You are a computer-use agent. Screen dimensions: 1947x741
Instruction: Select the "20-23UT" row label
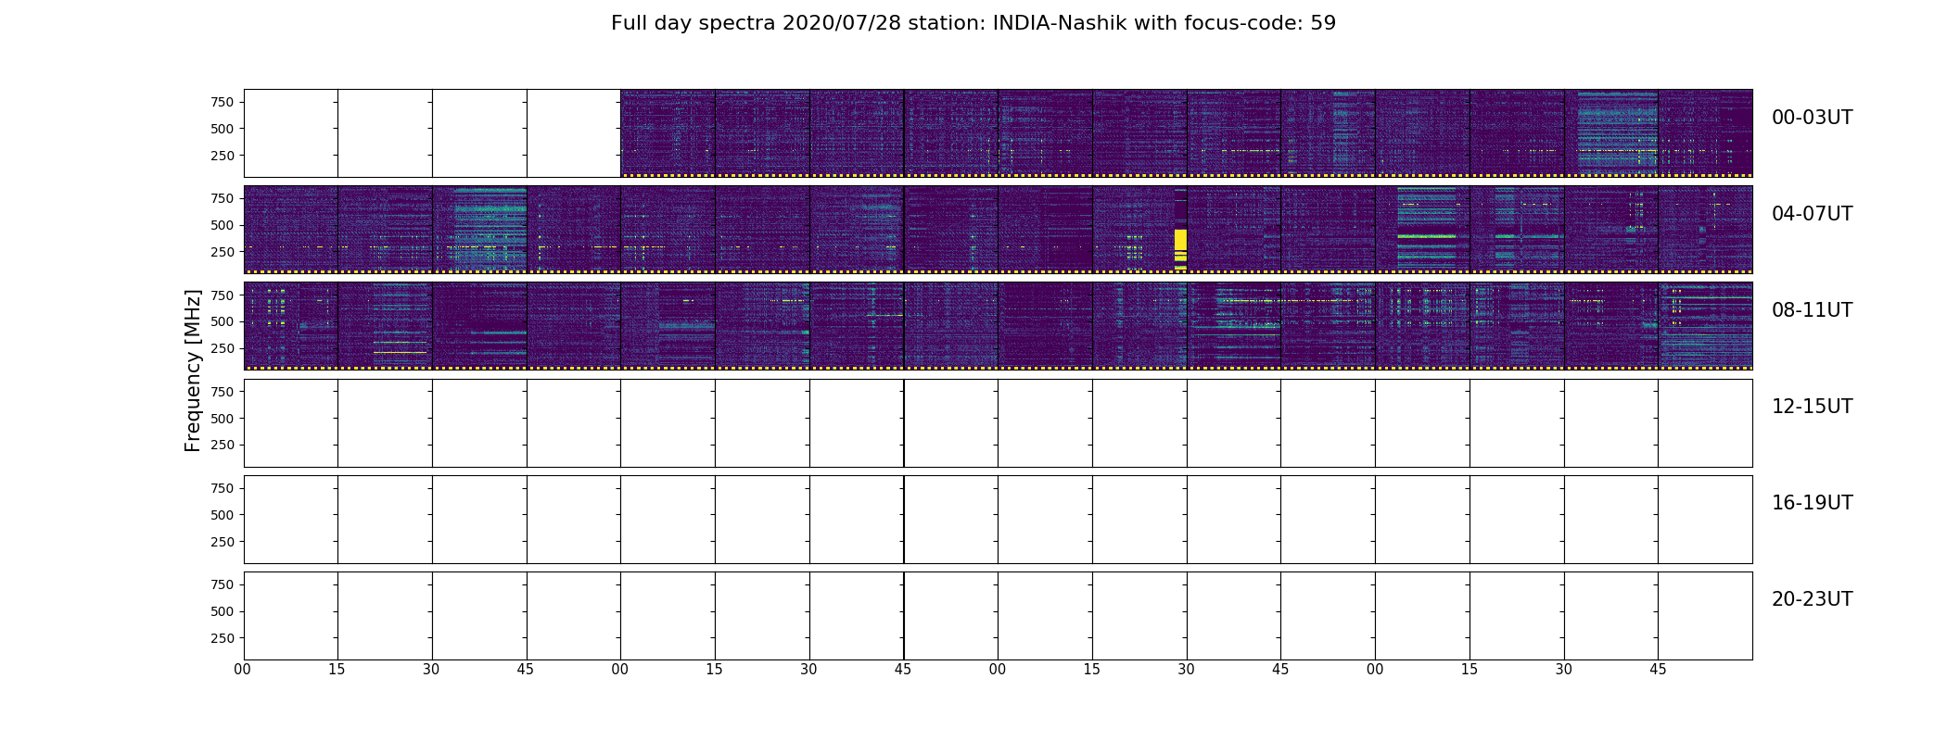click(1812, 599)
